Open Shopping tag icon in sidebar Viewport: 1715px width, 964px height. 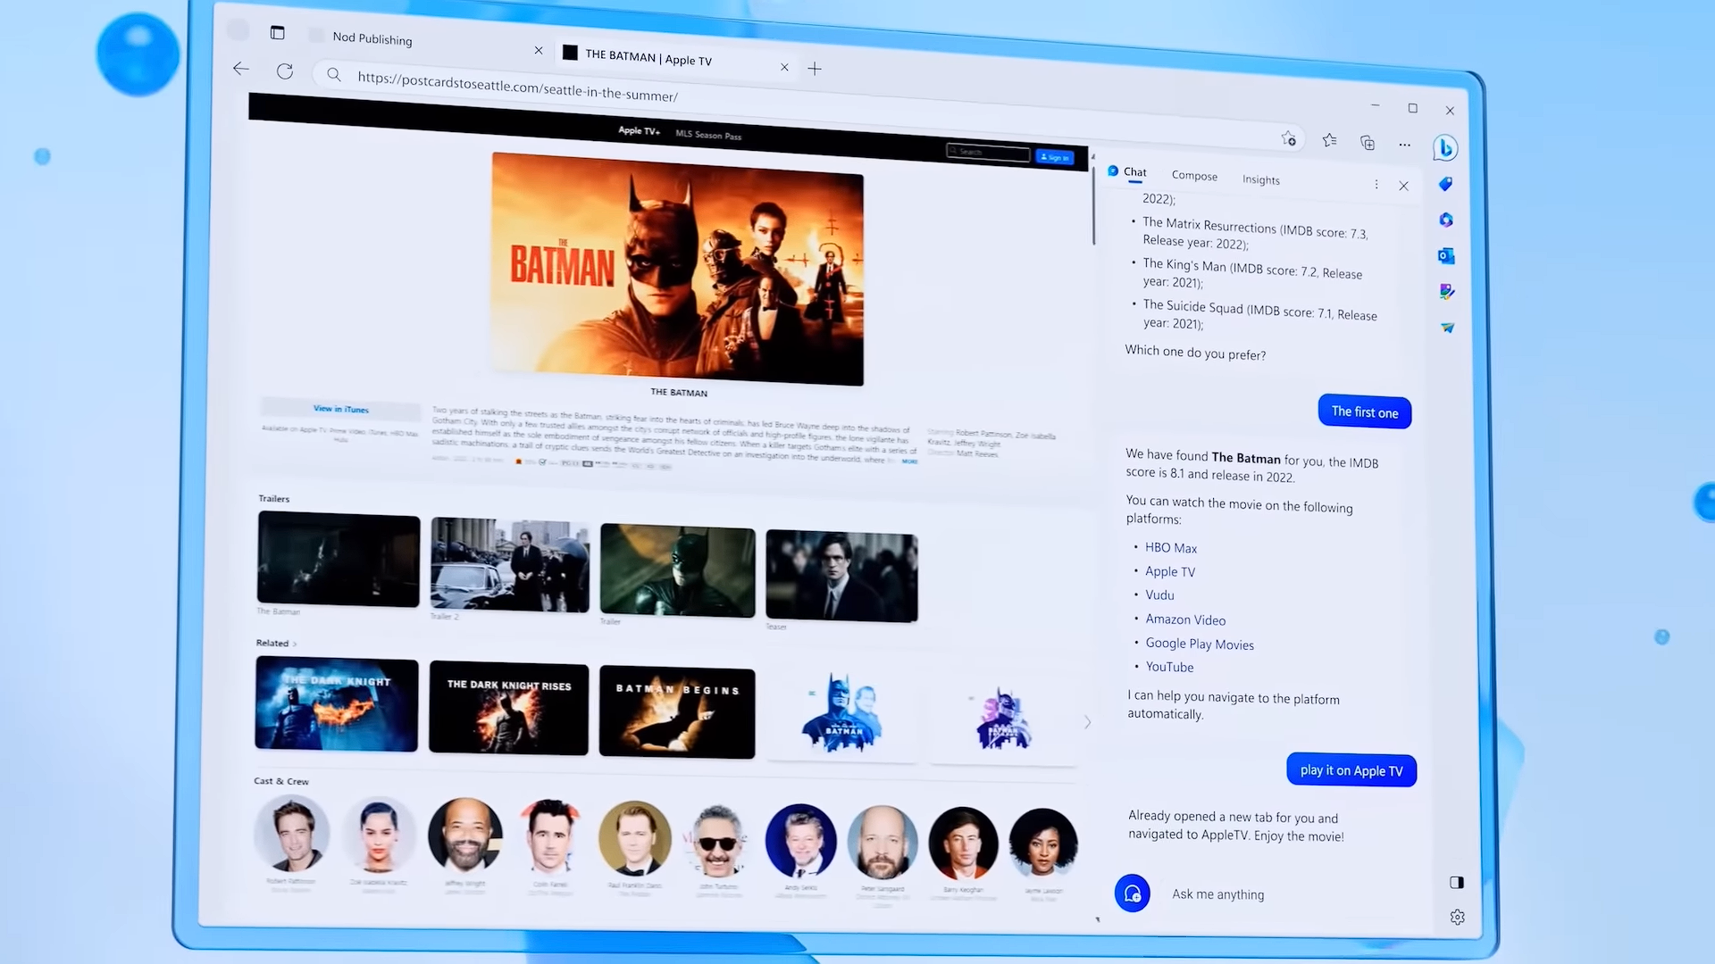click(1445, 184)
